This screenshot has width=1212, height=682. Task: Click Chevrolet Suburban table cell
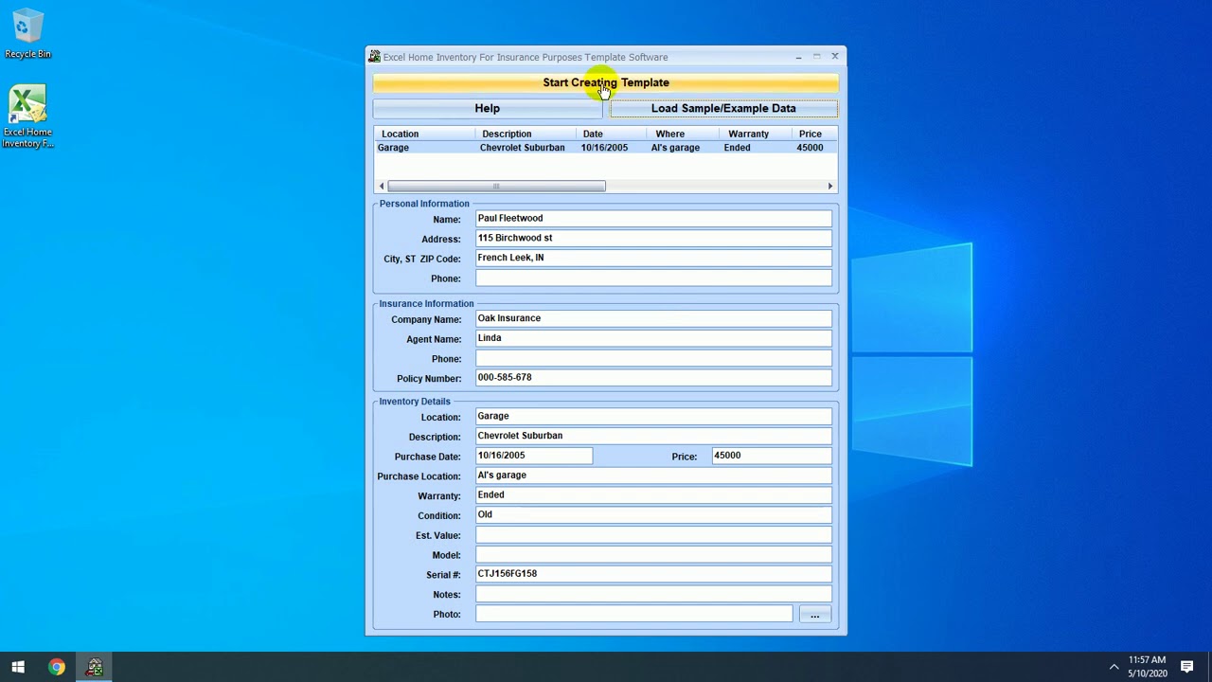point(522,148)
